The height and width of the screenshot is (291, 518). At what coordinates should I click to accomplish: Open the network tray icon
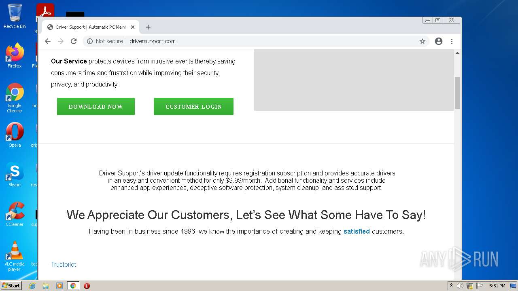pos(470,286)
